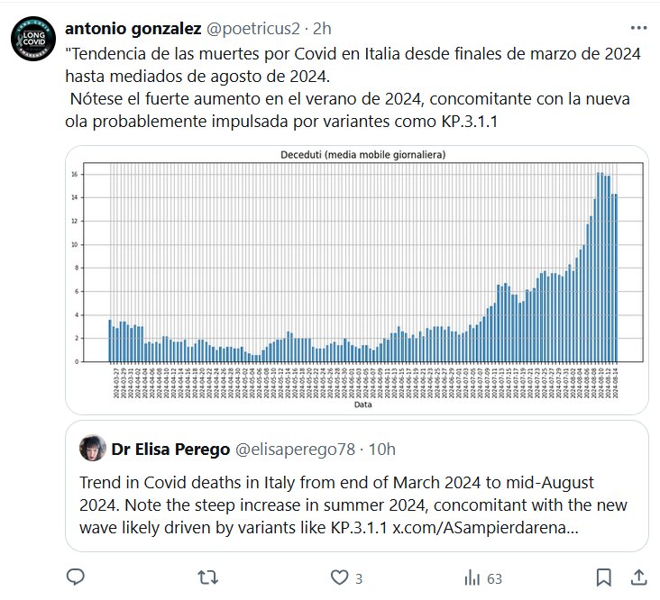Open antonio gonzalez's Long Covid profile avatar
Image resolution: width=660 pixels, height=600 pixels.
(x=33, y=41)
